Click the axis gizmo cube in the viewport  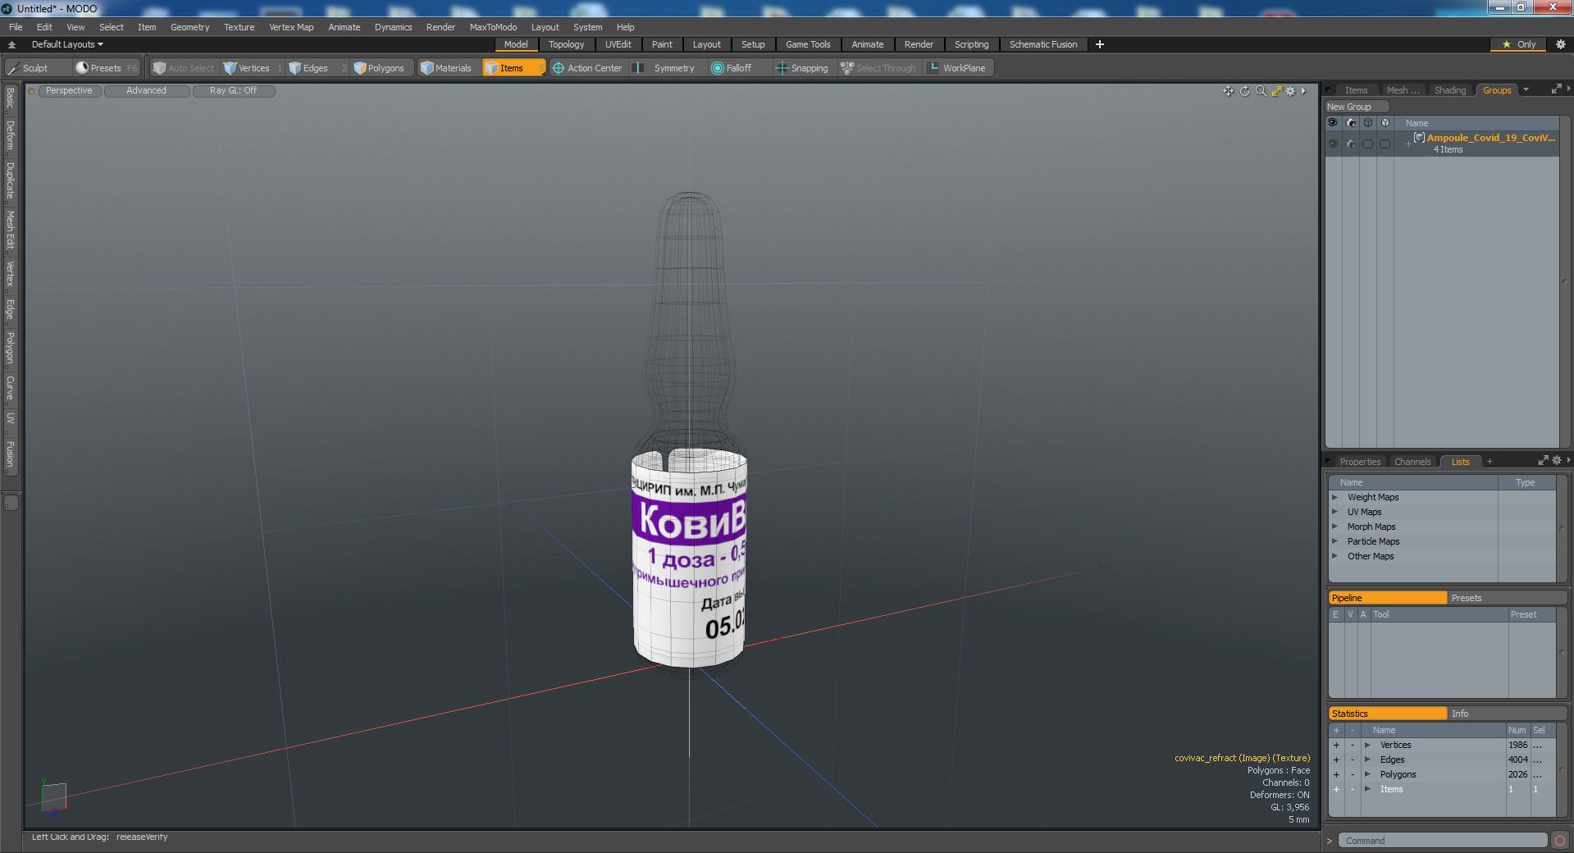coord(53,796)
